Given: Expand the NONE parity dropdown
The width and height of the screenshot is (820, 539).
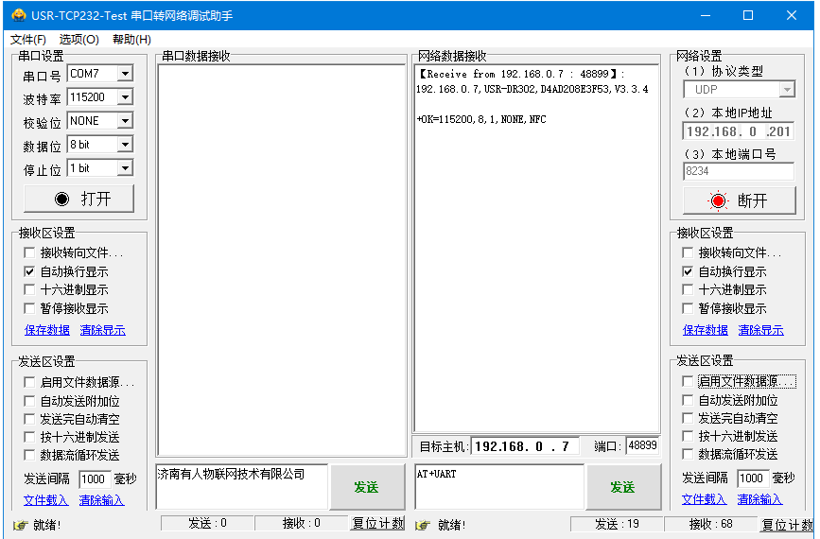Looking at the screenshot, I should [125, 121].
